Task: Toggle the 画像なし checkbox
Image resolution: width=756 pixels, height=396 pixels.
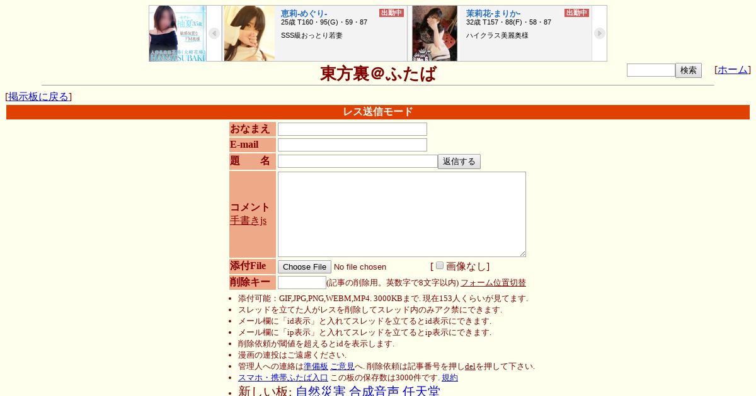Action: 440,265
